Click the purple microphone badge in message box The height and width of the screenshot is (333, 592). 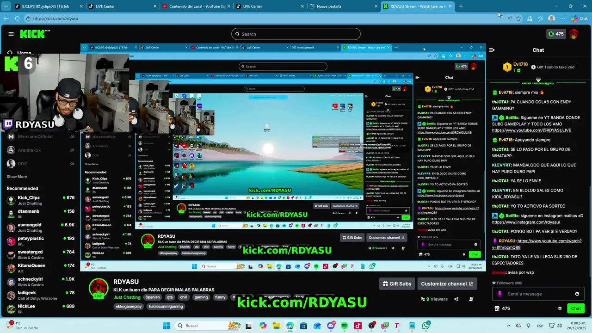pyautogui.click(x=499, y=294)
